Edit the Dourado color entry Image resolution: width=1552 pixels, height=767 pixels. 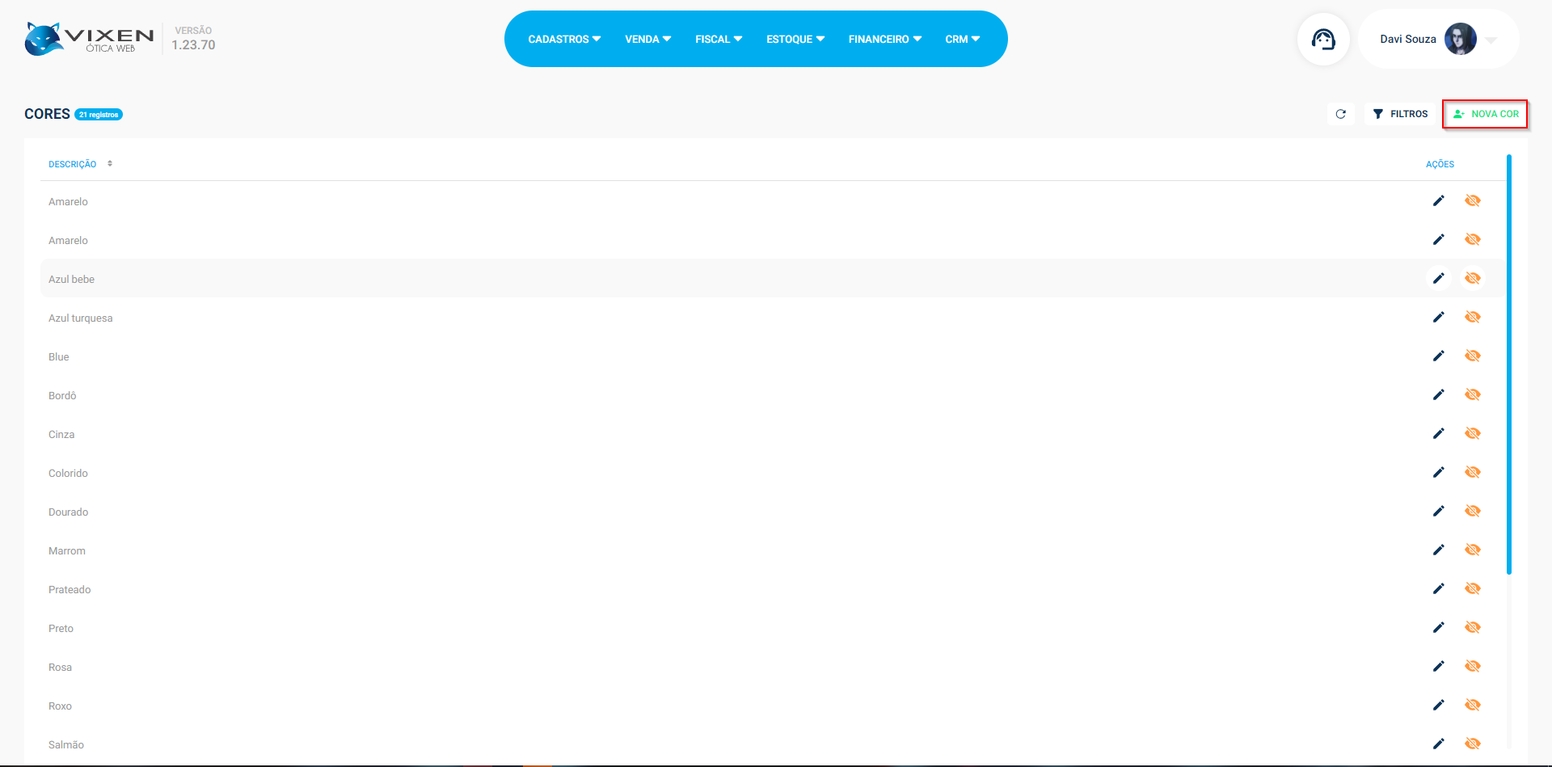pos(1438,511)
